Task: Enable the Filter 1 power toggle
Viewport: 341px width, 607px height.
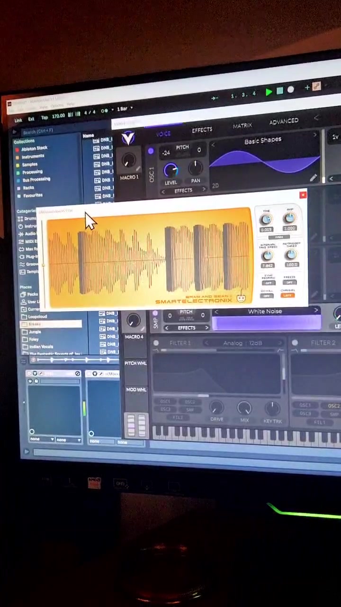Action: [156, 342]
